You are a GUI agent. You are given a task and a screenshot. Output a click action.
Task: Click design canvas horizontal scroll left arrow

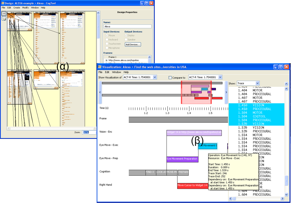(x=8, y=128)
